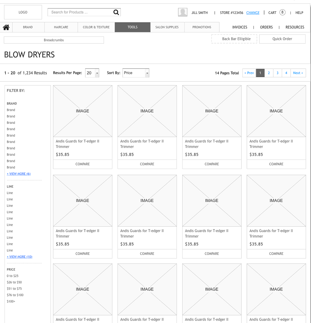Image resolution: width=311 pixels, height=323 pixels.
Task: Go to RESOURCES
Action: click(295, 27)
